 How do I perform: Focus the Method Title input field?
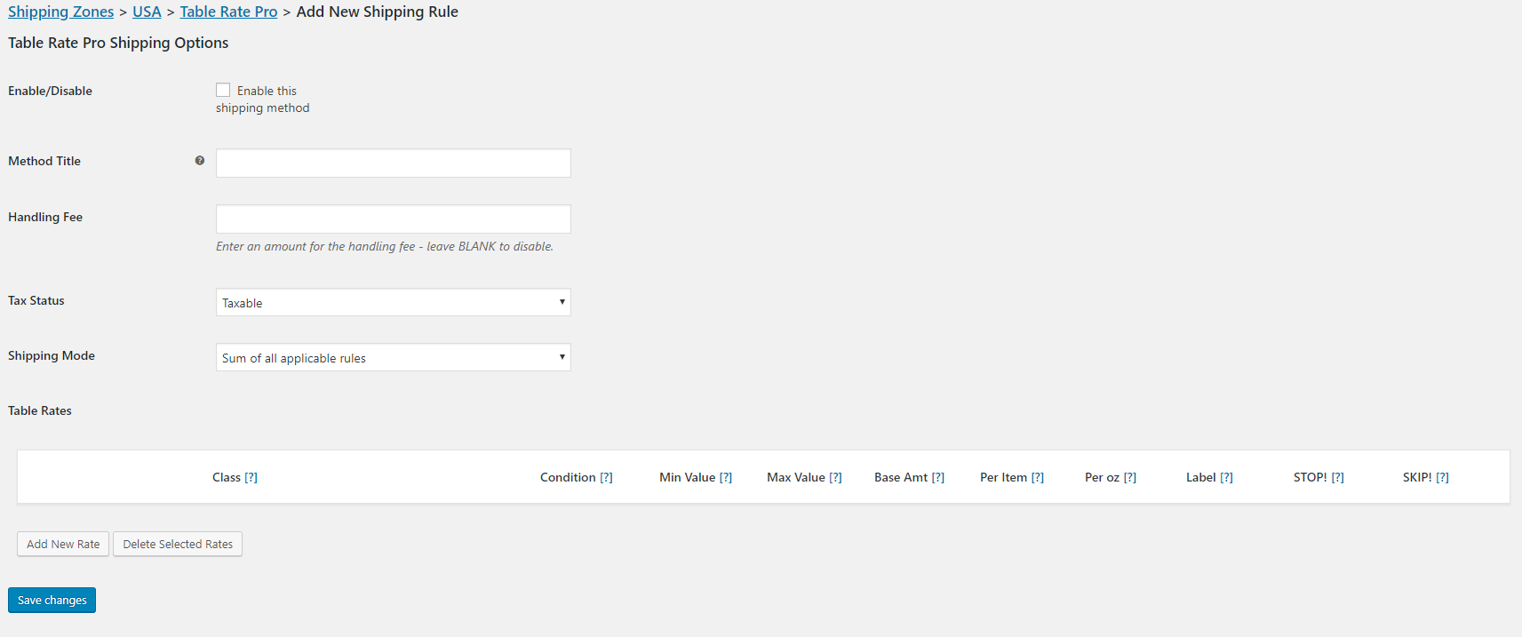[394, 163]
